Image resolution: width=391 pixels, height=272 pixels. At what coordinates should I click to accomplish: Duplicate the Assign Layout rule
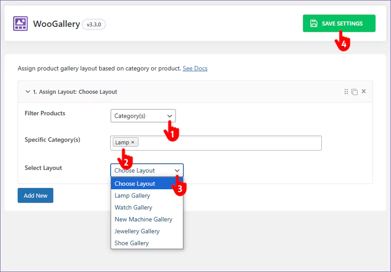click(354, 92)
